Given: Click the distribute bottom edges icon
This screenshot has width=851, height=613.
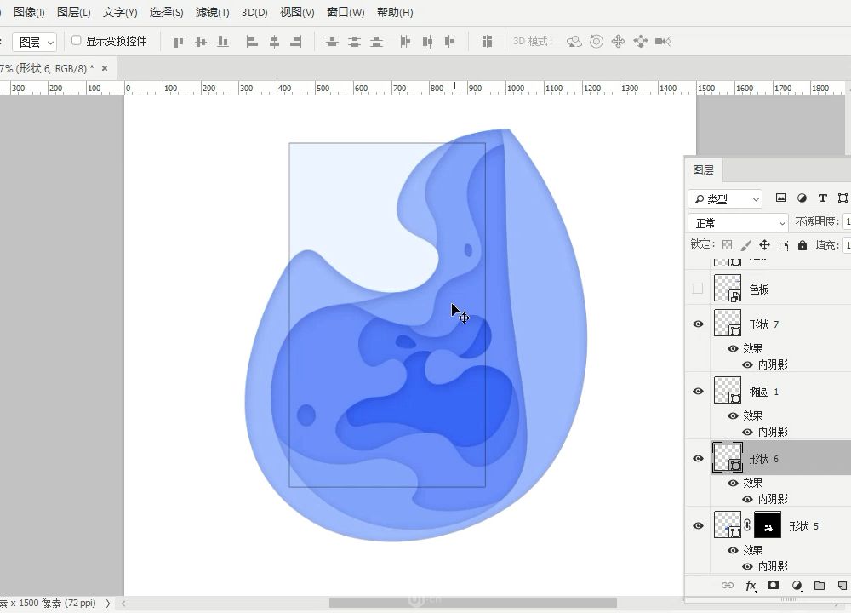Looking at the screenshot, I should [x=377, y=42].
